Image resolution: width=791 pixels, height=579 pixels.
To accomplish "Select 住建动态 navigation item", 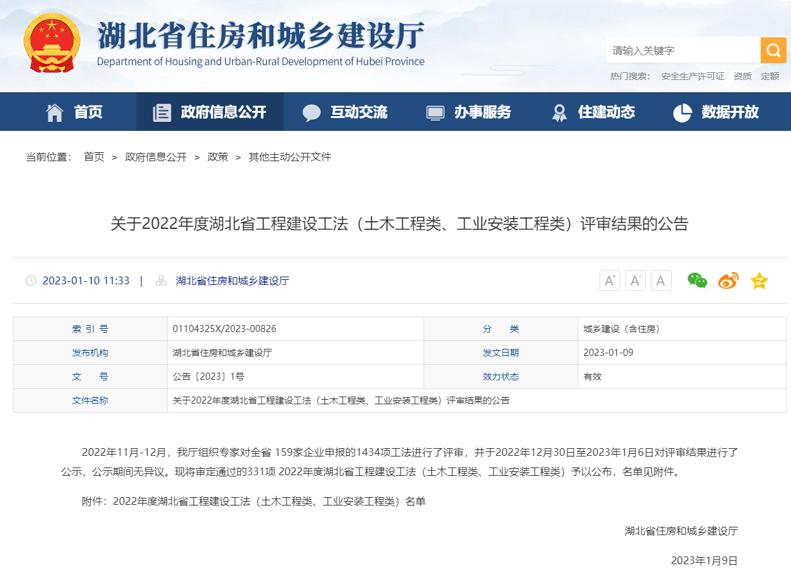I will click(593, 112).
